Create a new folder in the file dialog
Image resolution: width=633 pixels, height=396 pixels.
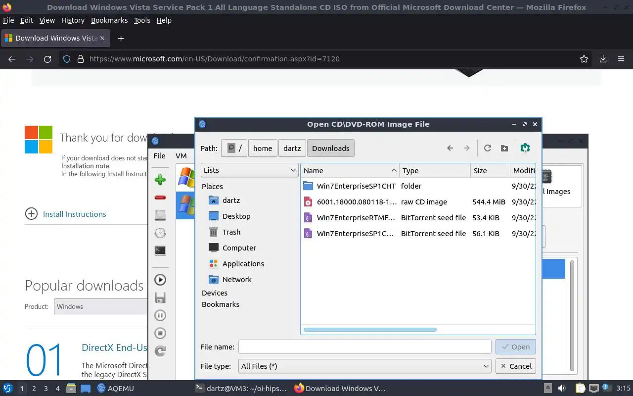[x=504, y=148]
